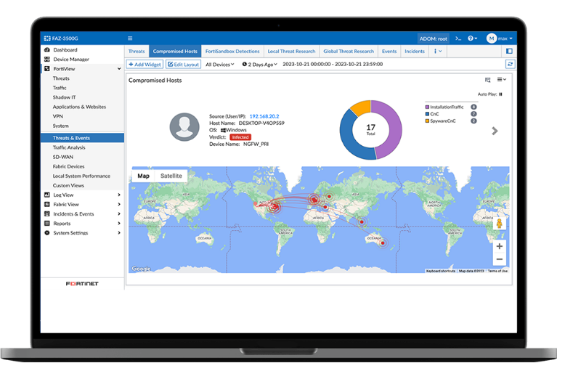Viewport: 565px width, 371px height.
Task: Switch to Local Threat Research tab
Action: point(291,51)
